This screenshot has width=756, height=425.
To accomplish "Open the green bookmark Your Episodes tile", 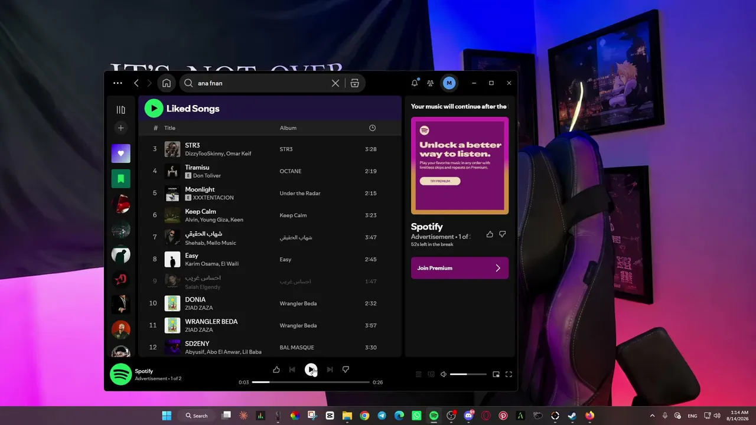I will [121, 178].
